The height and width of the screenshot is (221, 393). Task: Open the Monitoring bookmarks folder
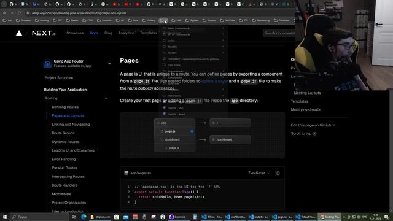click(x=260, y=20)
